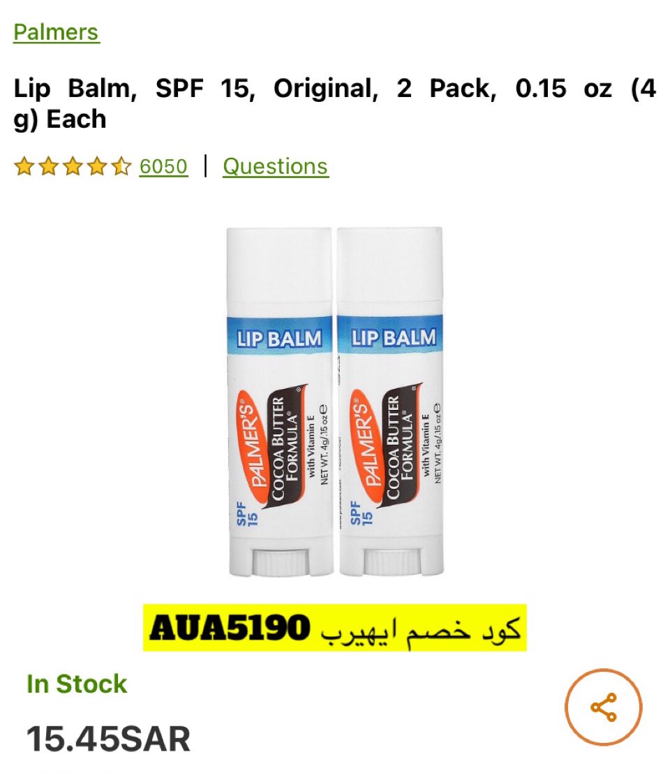The width and height of the screenshot is (670, 773).
Task: Select the product title text
Action: pos(334,103)
